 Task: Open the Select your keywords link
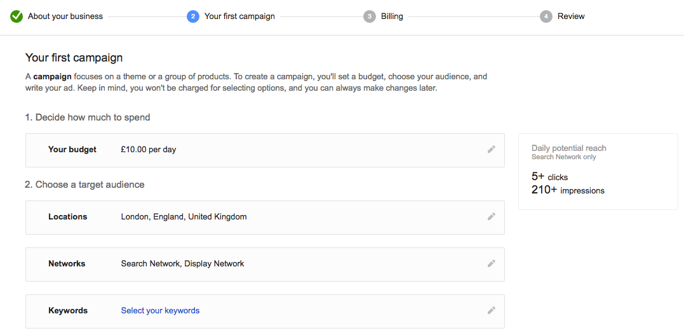click(160, 311)
